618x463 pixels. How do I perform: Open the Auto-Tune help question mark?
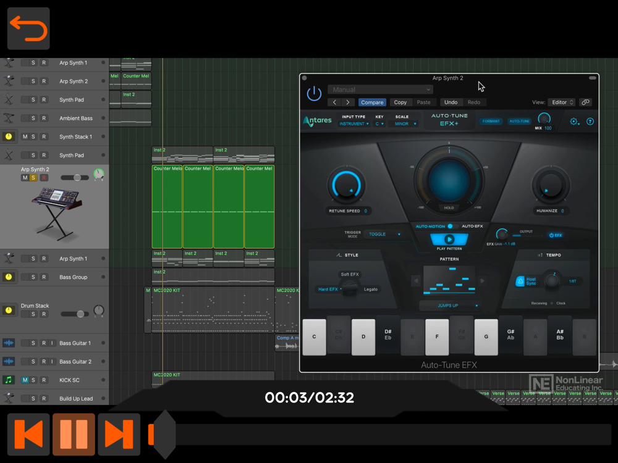[x=590, y=122]
